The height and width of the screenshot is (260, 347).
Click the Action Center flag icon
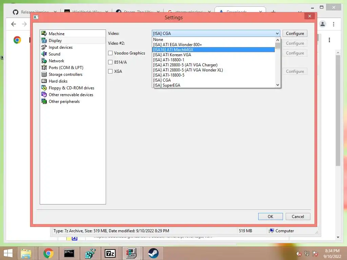[315, 254]
